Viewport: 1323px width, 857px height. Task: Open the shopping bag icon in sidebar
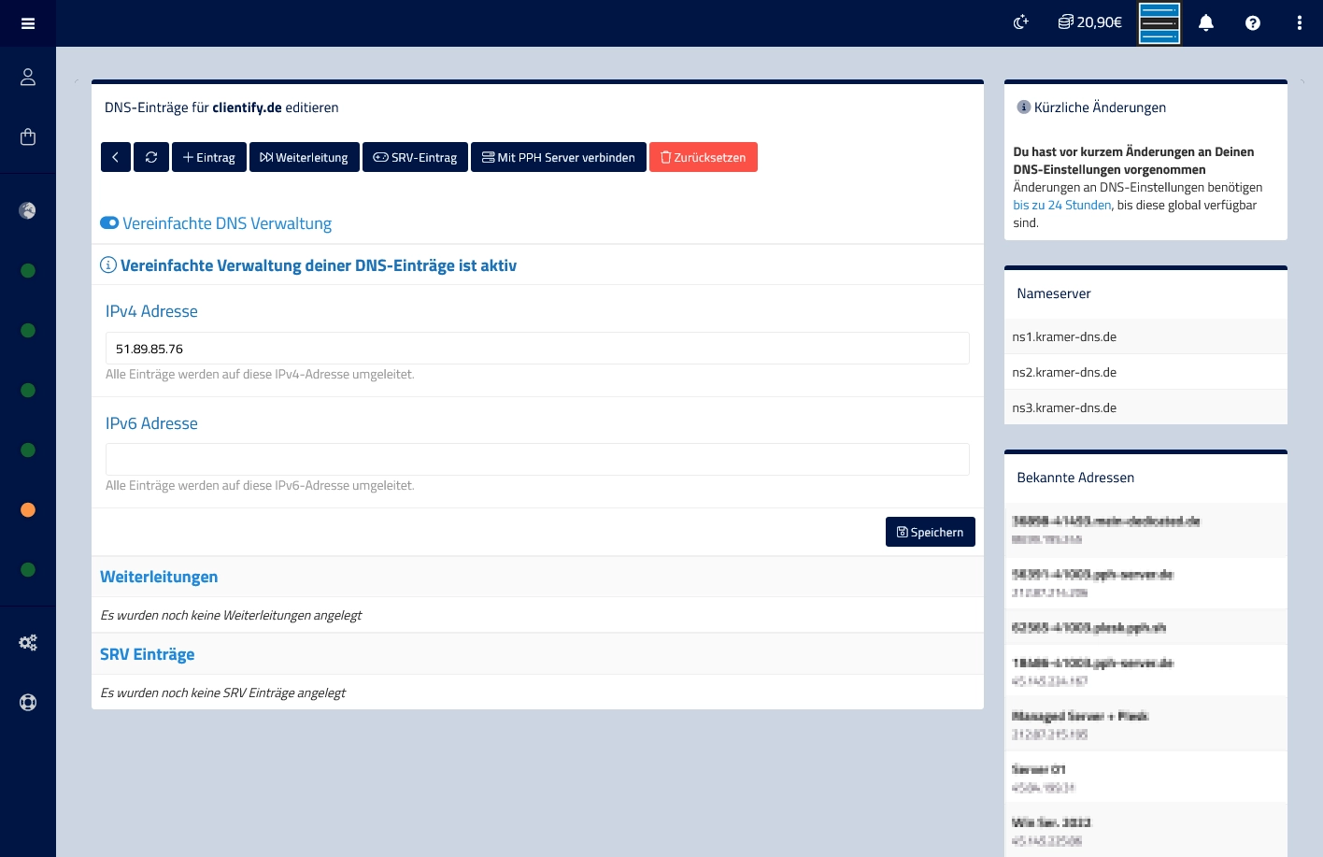(x=28, y=137)
